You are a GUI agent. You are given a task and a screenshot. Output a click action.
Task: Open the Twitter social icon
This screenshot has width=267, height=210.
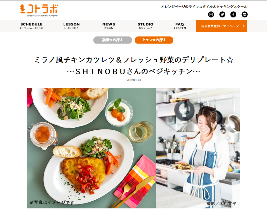tap(222, 15)
